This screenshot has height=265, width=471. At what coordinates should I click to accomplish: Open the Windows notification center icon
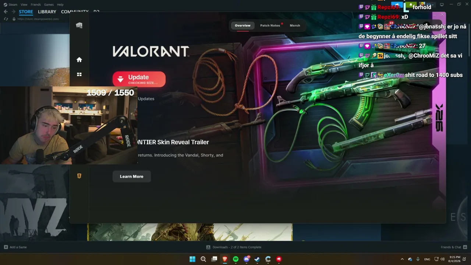pos(464,259)
